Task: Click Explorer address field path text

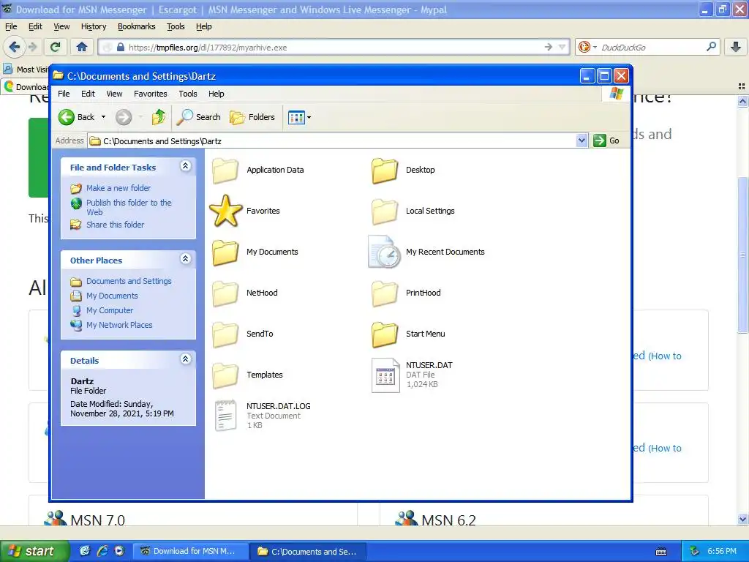Action: (162, 141)
